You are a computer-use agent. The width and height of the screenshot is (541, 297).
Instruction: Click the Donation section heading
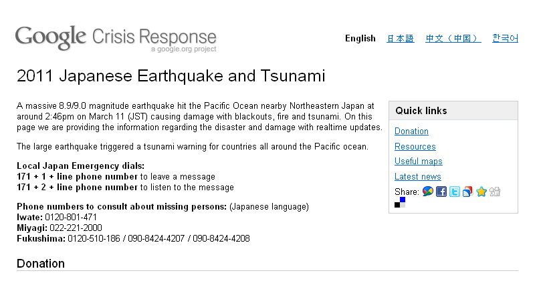coord(41,264)
